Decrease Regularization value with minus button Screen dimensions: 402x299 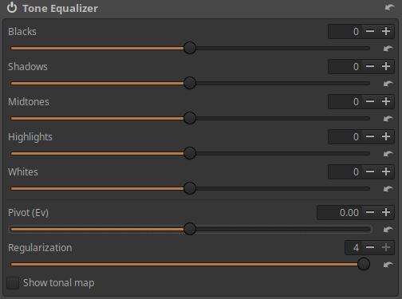(370, 247)
